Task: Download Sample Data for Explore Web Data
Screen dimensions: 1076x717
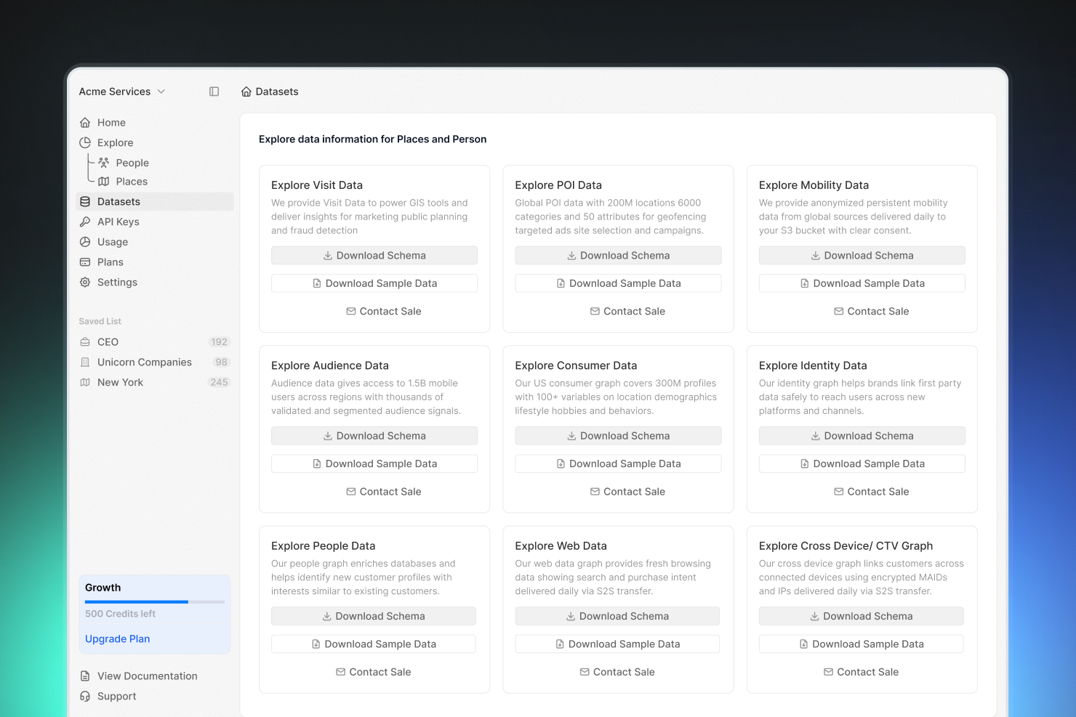Action: click(617, 644)
